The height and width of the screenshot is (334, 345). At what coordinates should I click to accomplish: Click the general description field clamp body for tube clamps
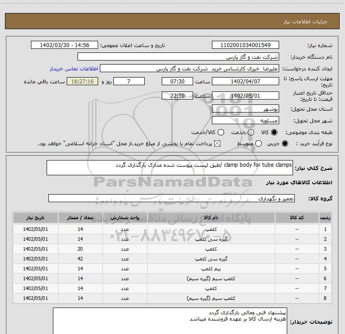point(170,168)
